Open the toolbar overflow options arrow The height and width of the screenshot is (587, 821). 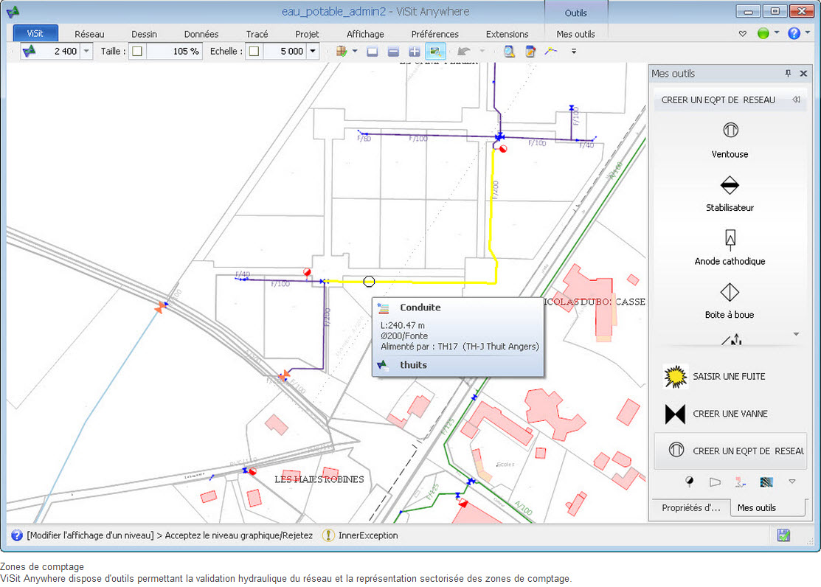pos(574,52)
